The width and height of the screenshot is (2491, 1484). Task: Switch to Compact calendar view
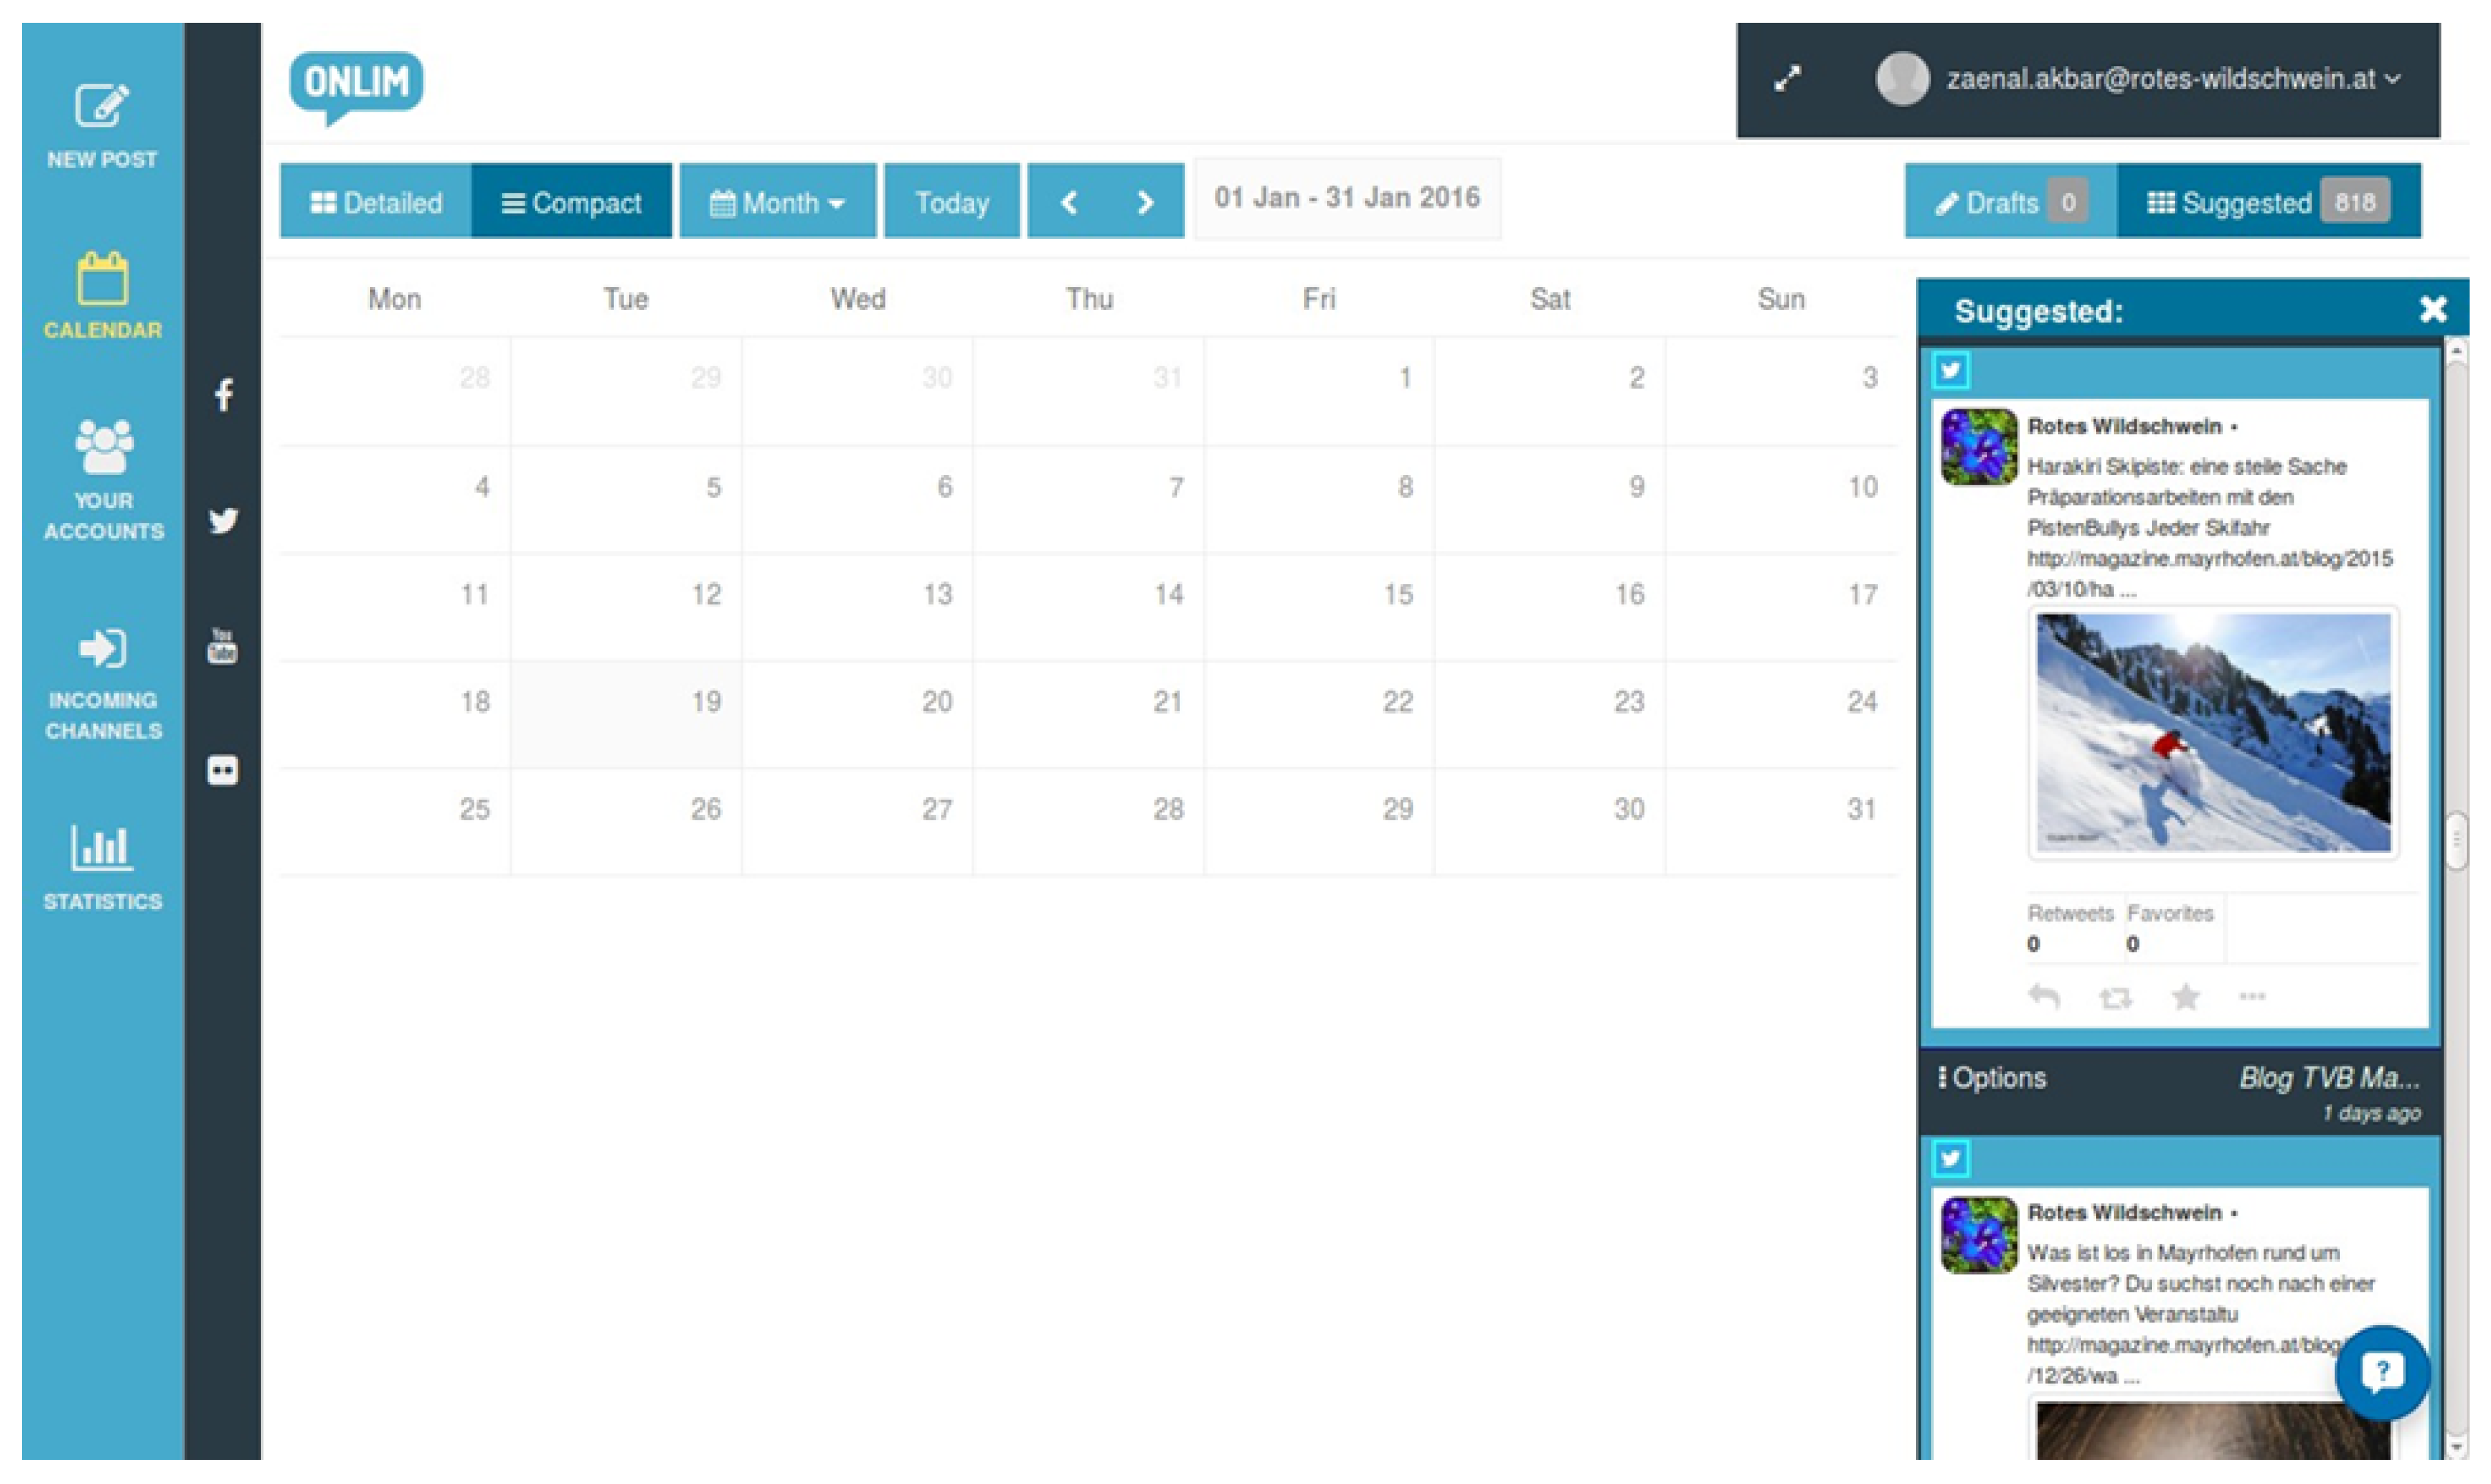pos(571,203)
